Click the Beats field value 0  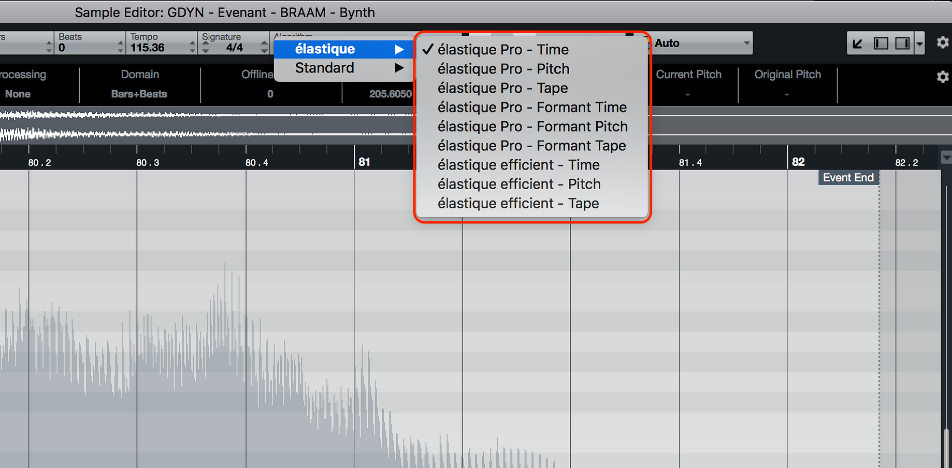tap(62, 48)
